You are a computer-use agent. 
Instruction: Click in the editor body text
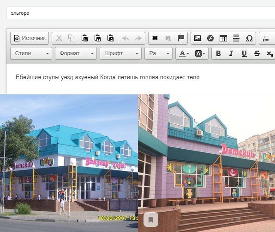(x=108, y=77)
